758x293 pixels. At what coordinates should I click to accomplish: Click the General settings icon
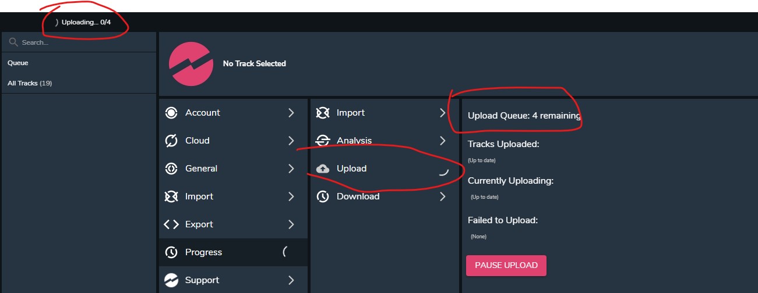(x=171, y=169)
